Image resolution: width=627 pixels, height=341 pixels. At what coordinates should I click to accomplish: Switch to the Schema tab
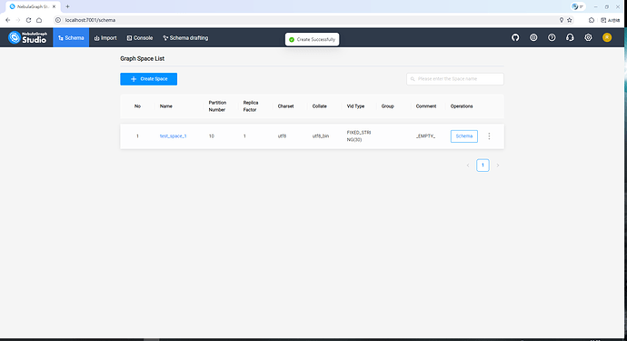point(71,38)
